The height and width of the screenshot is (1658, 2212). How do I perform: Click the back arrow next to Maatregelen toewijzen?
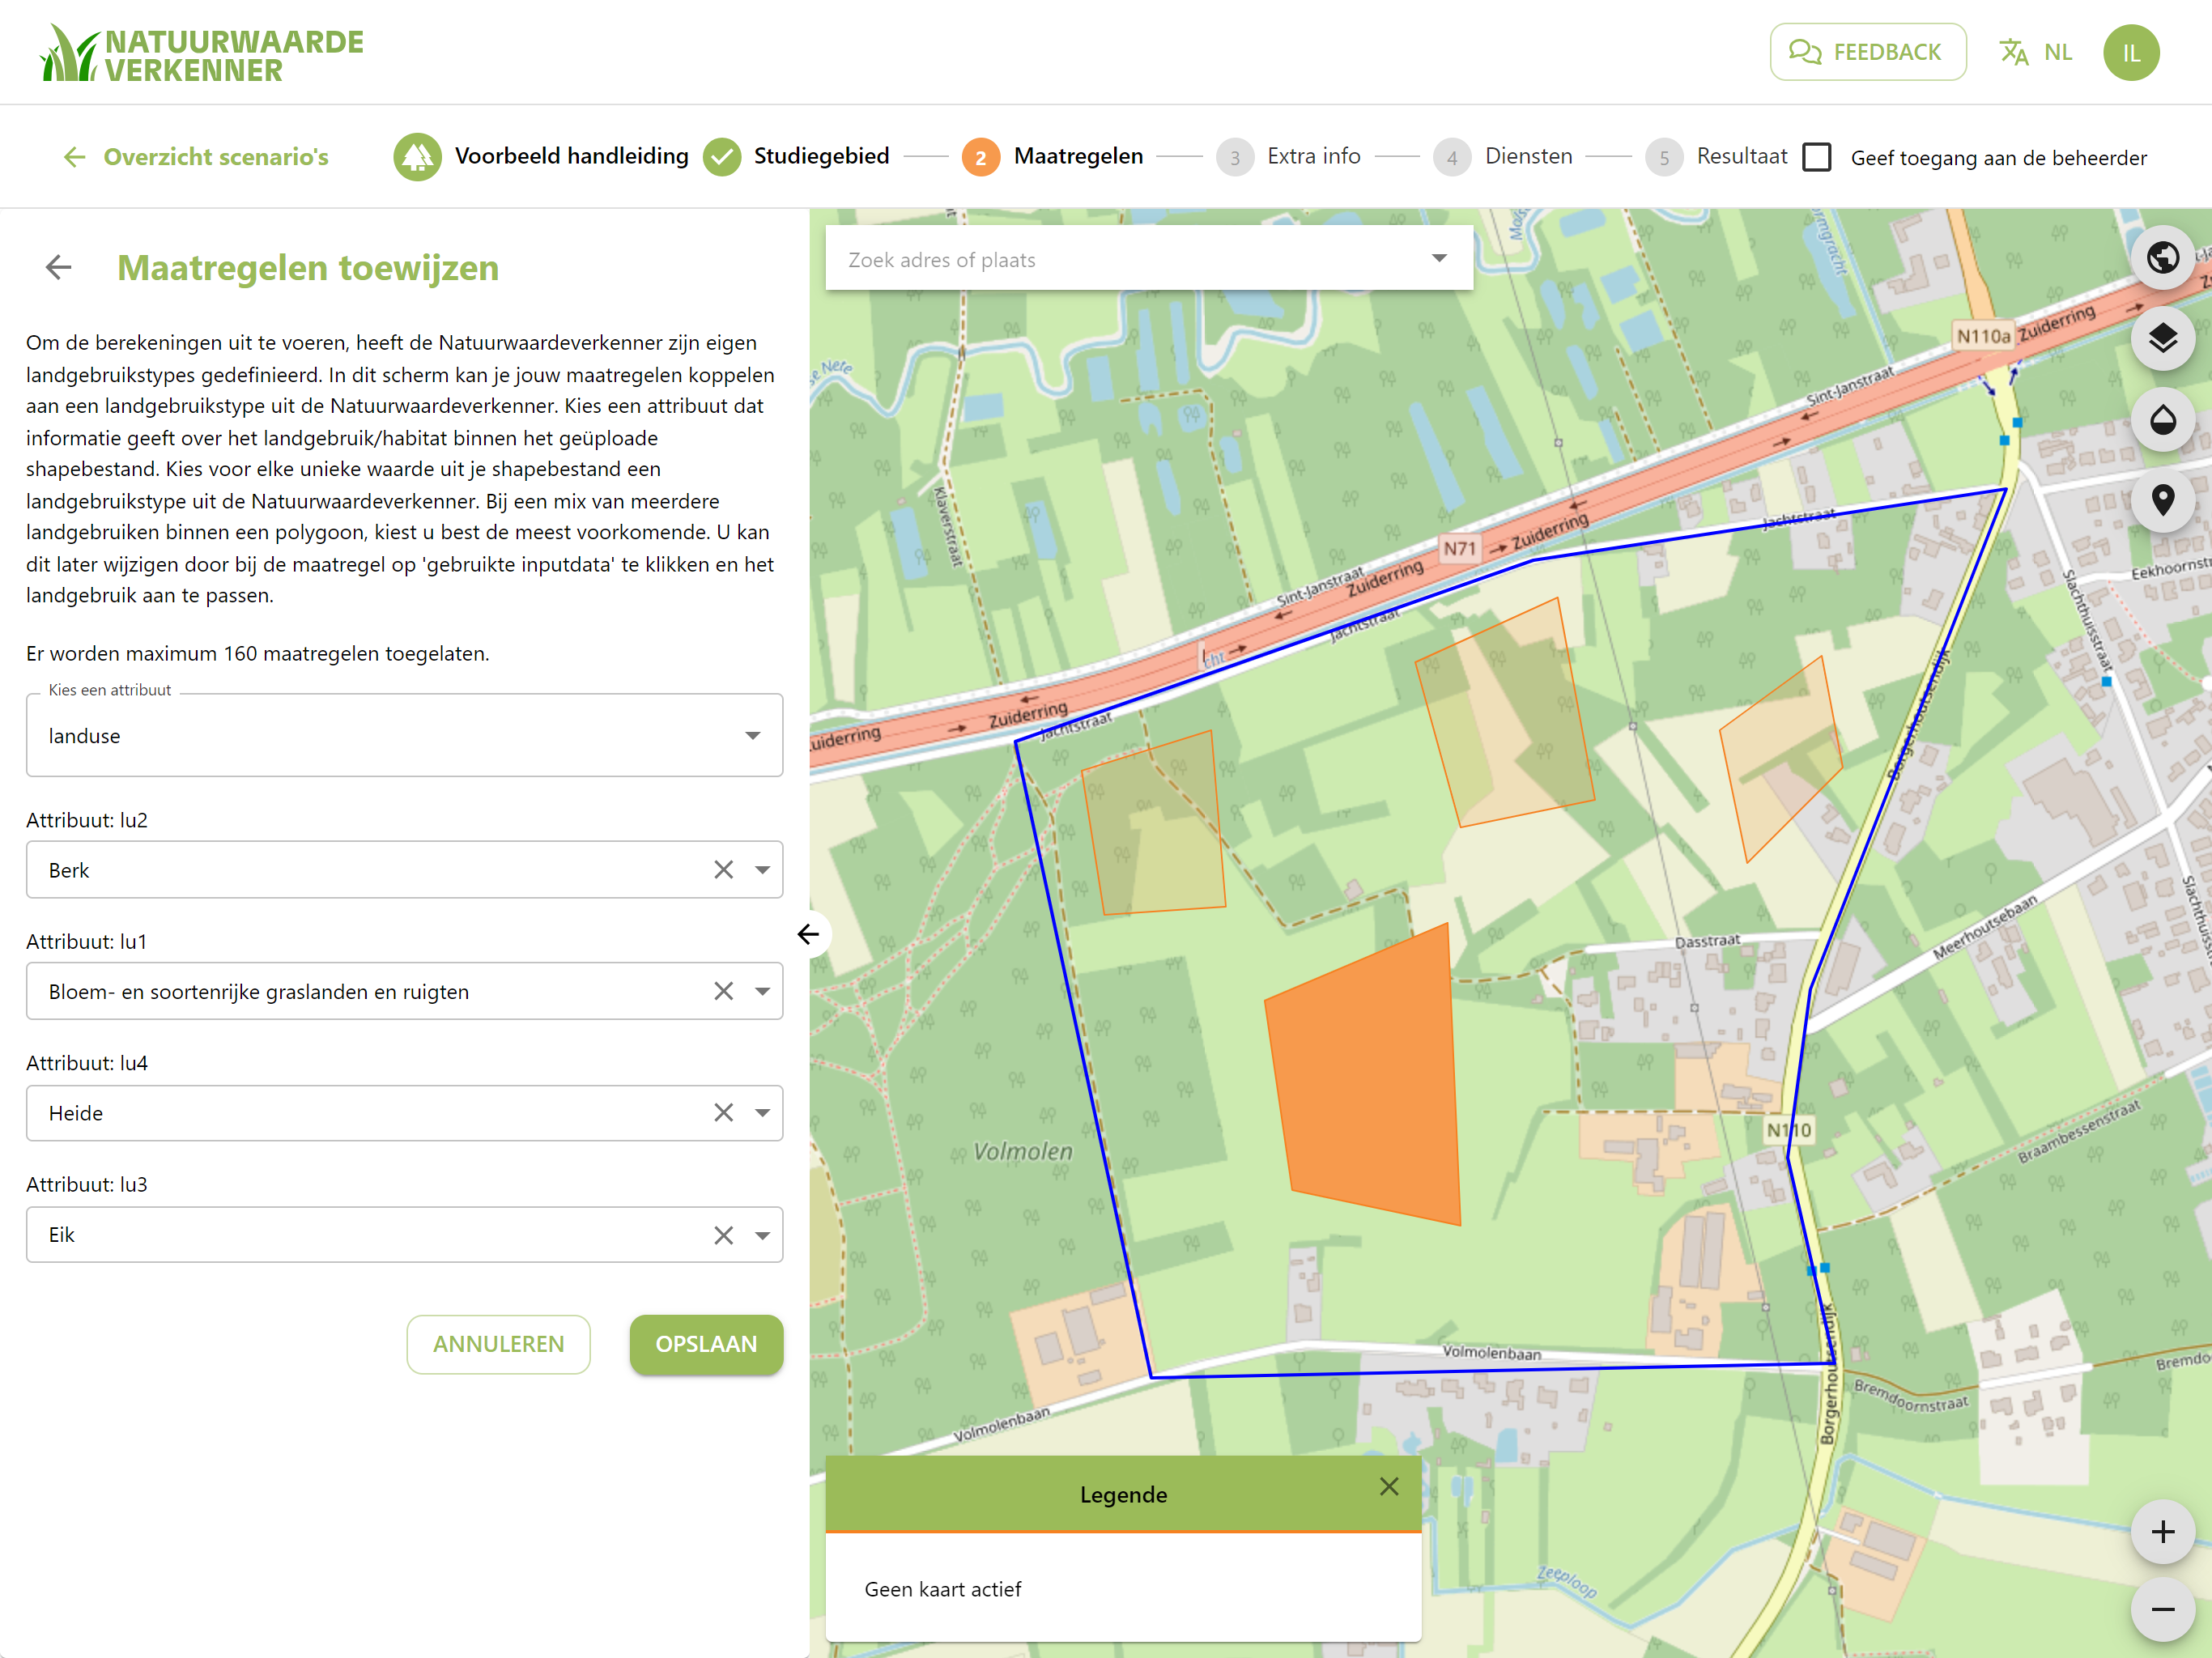tap(59, 267)
